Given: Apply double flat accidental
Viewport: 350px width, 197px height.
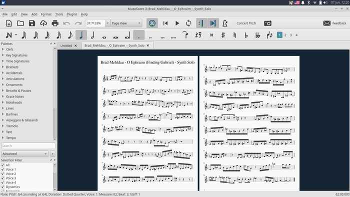Looking at the screenshot, I should point(257,35).
